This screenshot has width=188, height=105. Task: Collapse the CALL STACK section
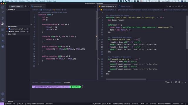pyautogui.click(x=18, y=34)
